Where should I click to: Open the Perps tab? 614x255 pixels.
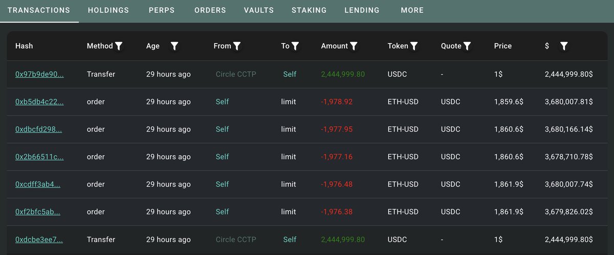(x=162, y=10)
